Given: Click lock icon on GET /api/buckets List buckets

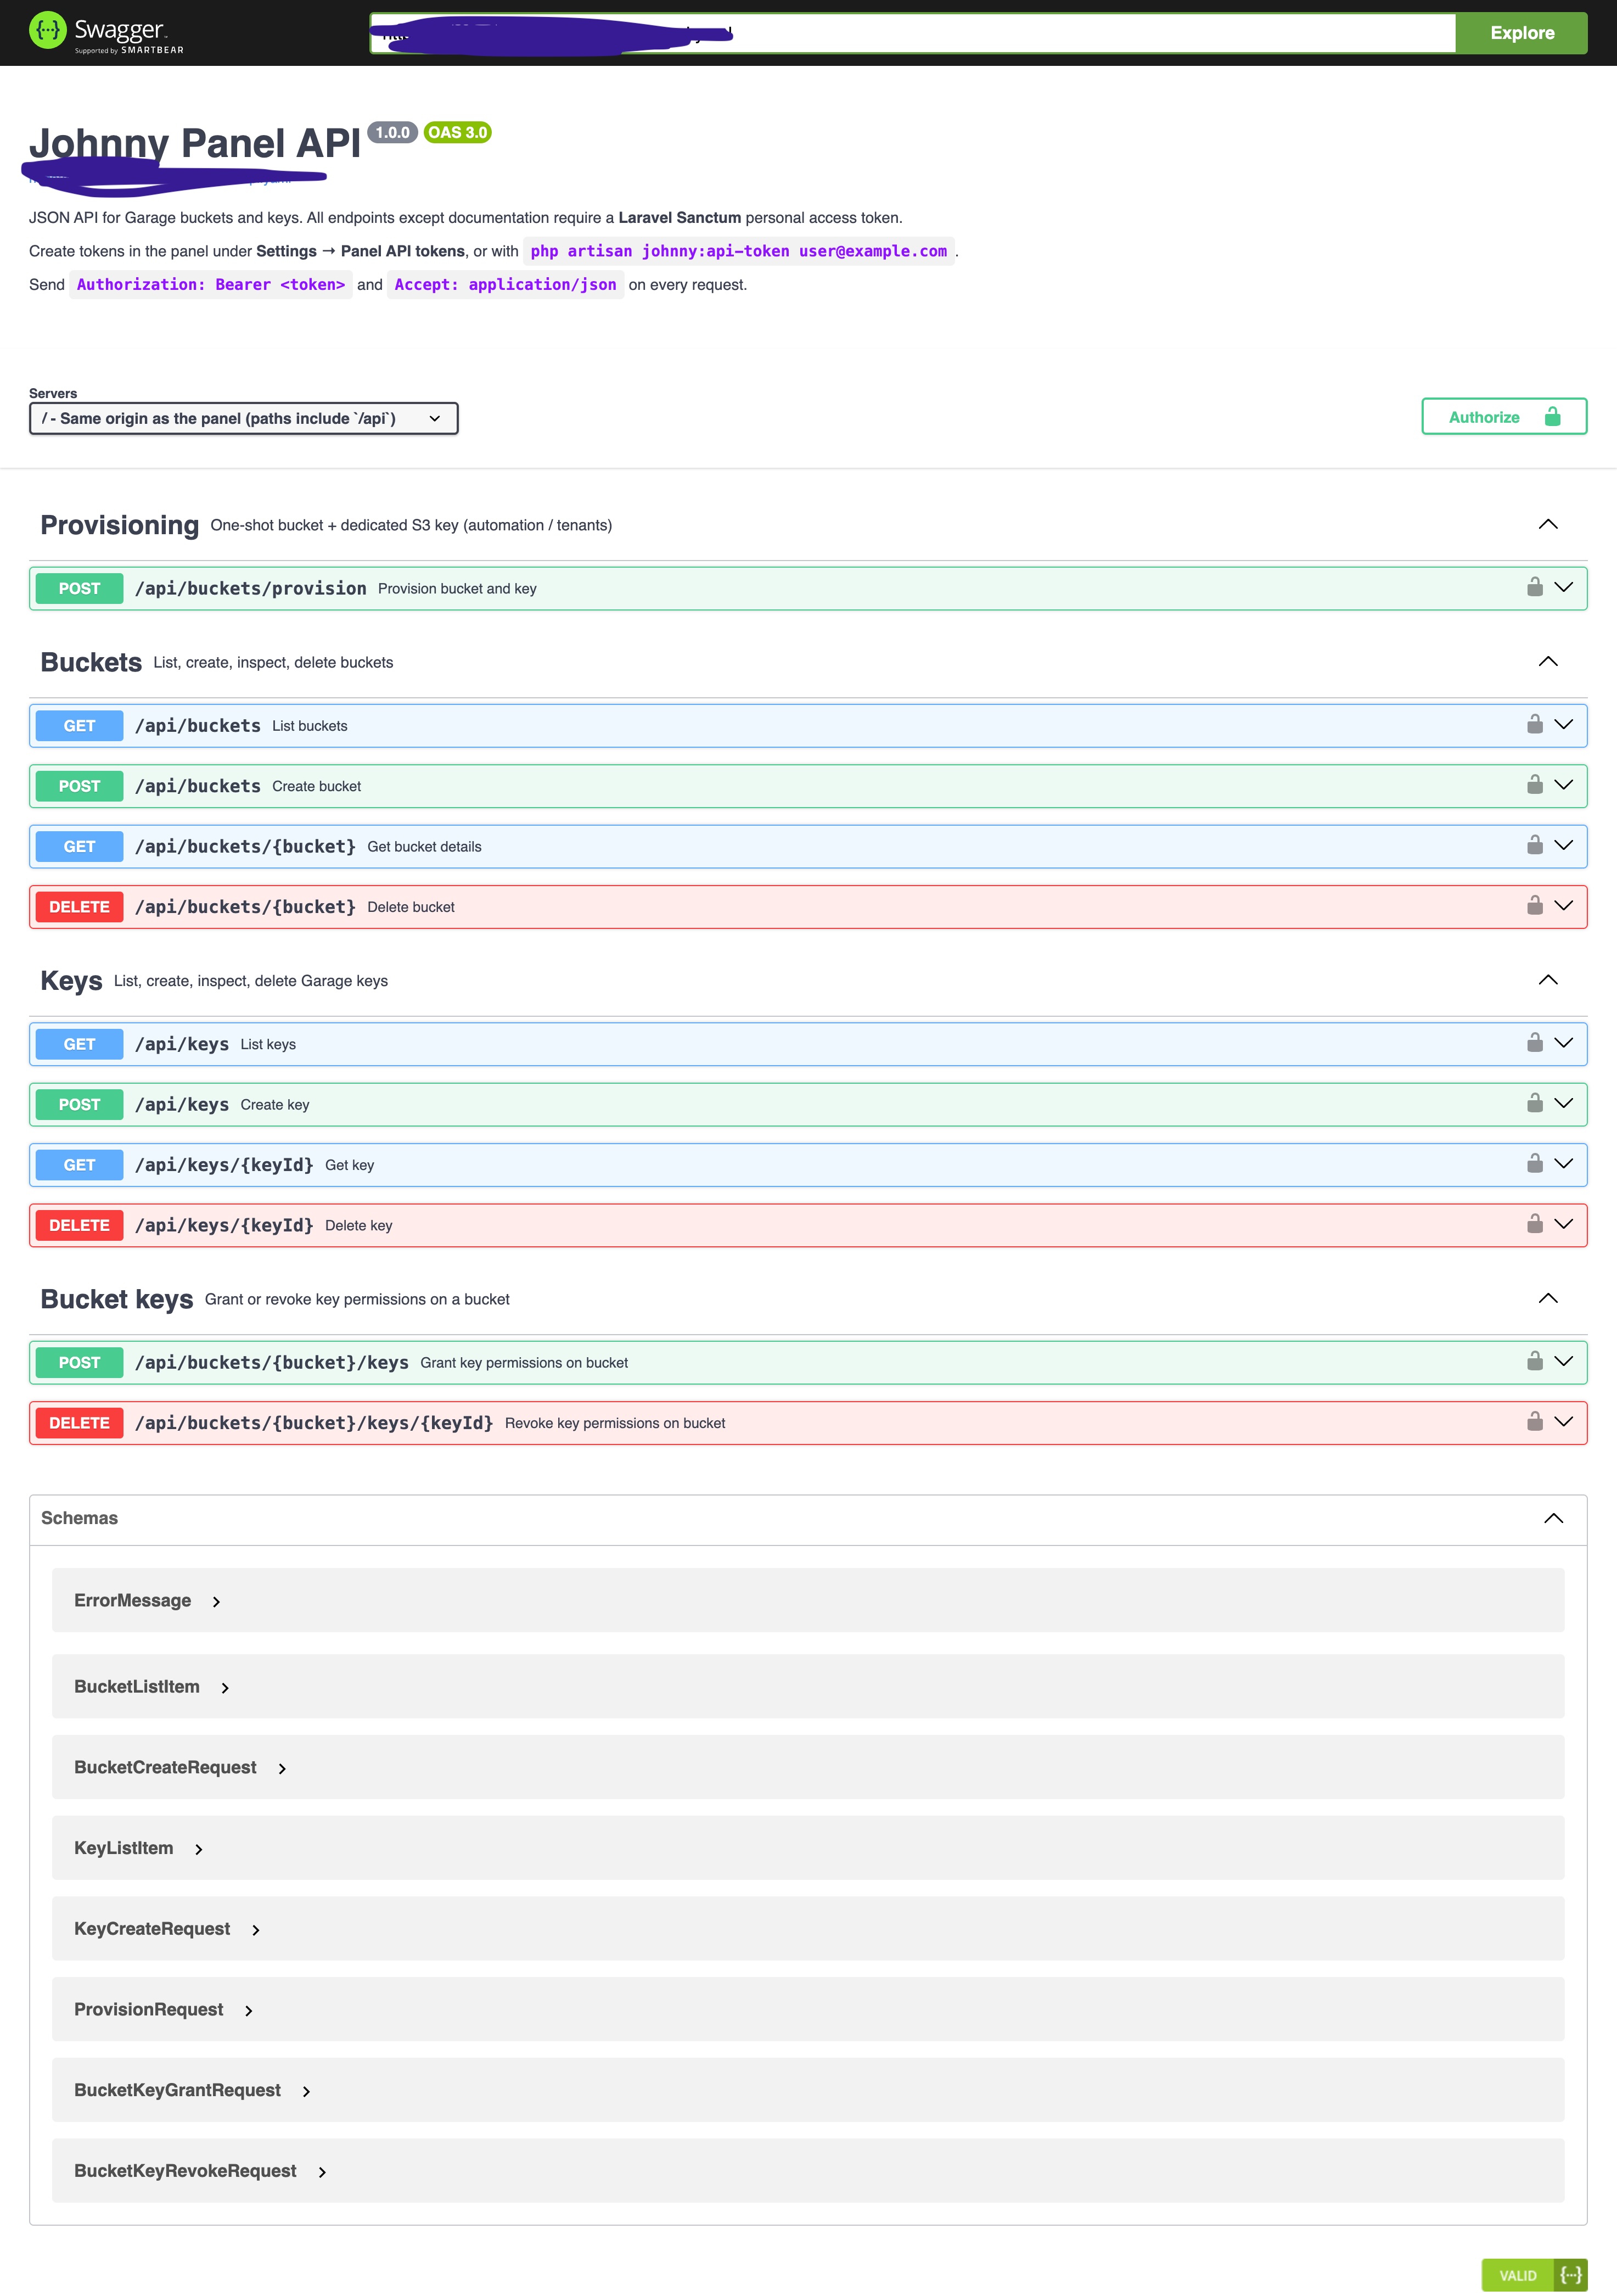Looking at the screenshot, I should click(x=1535, y=724).
